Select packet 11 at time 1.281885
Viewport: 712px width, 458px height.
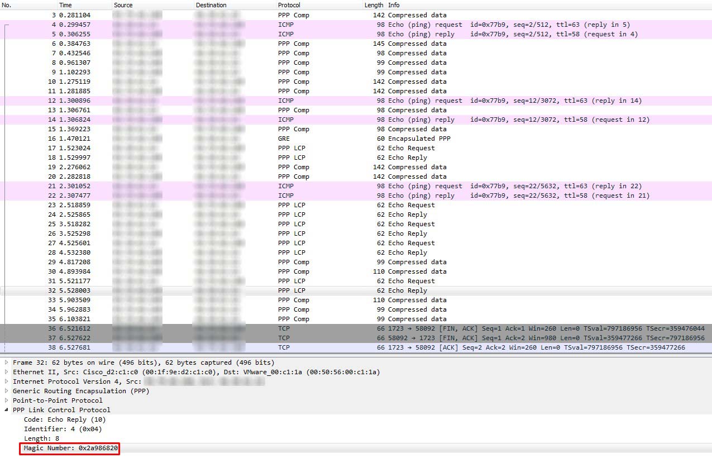[356, 91]
